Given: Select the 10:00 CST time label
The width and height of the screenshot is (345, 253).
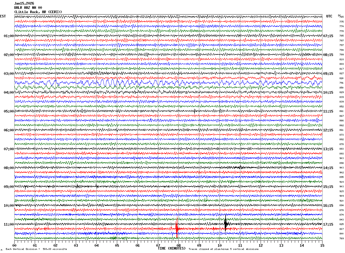Looking at the screenshot, I should pos(9,206).
